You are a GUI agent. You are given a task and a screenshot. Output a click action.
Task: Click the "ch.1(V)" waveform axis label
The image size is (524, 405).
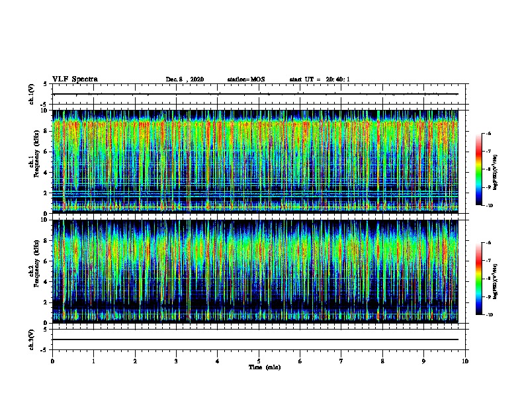(x=32, y=94)
